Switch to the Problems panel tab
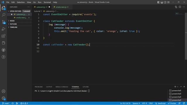The height and width of the screenshot is (105, 187). tap(39, 87)
